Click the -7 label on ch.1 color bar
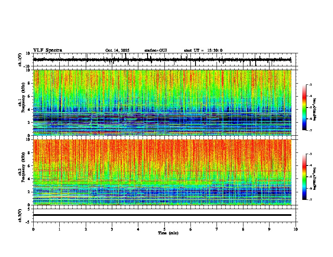The image size is (333, 257). tap(310, 131)
